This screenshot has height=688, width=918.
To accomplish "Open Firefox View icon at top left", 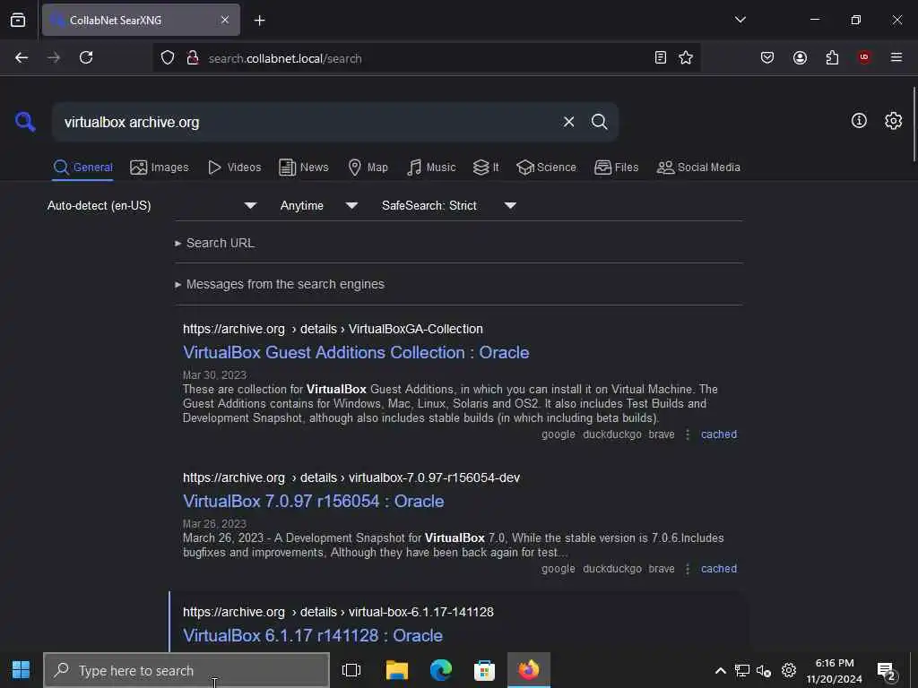I will coord(18,21).
